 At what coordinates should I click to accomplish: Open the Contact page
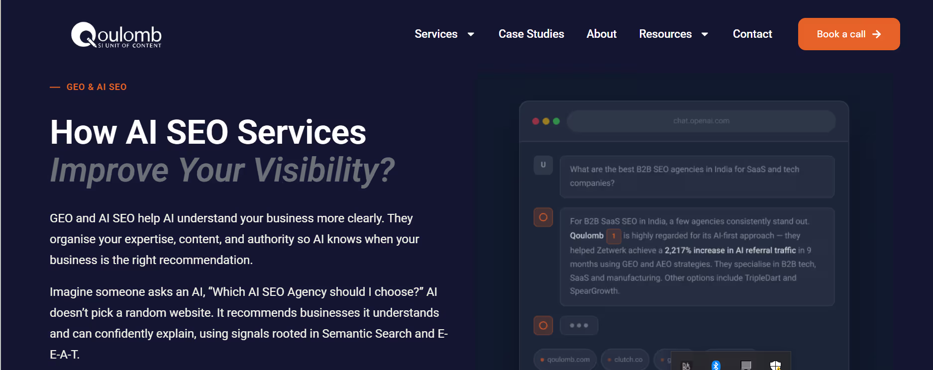point(752,34)
